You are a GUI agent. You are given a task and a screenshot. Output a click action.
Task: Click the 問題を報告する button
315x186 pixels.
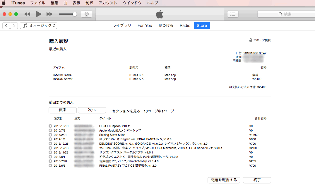pos(224,180)
